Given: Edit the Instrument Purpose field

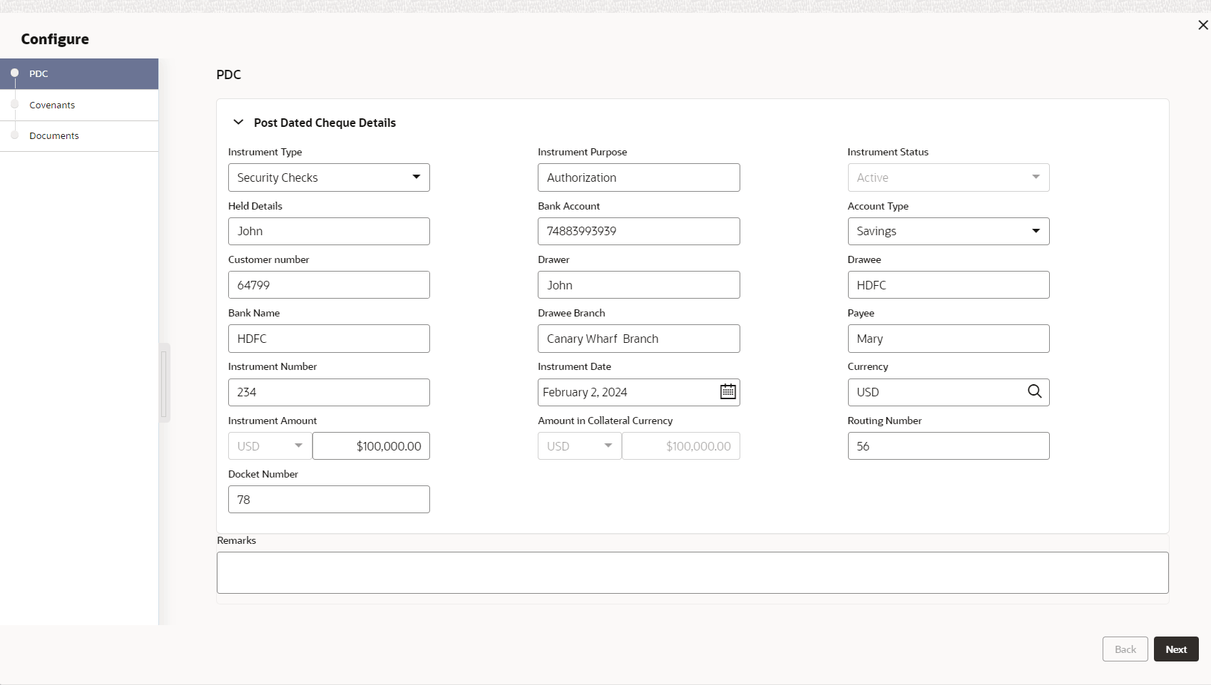Looking at the screenshot, I should (x=639, y=177).
